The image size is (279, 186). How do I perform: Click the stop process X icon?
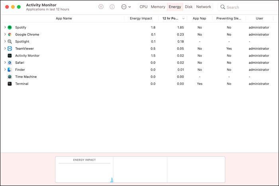(101, 7)
